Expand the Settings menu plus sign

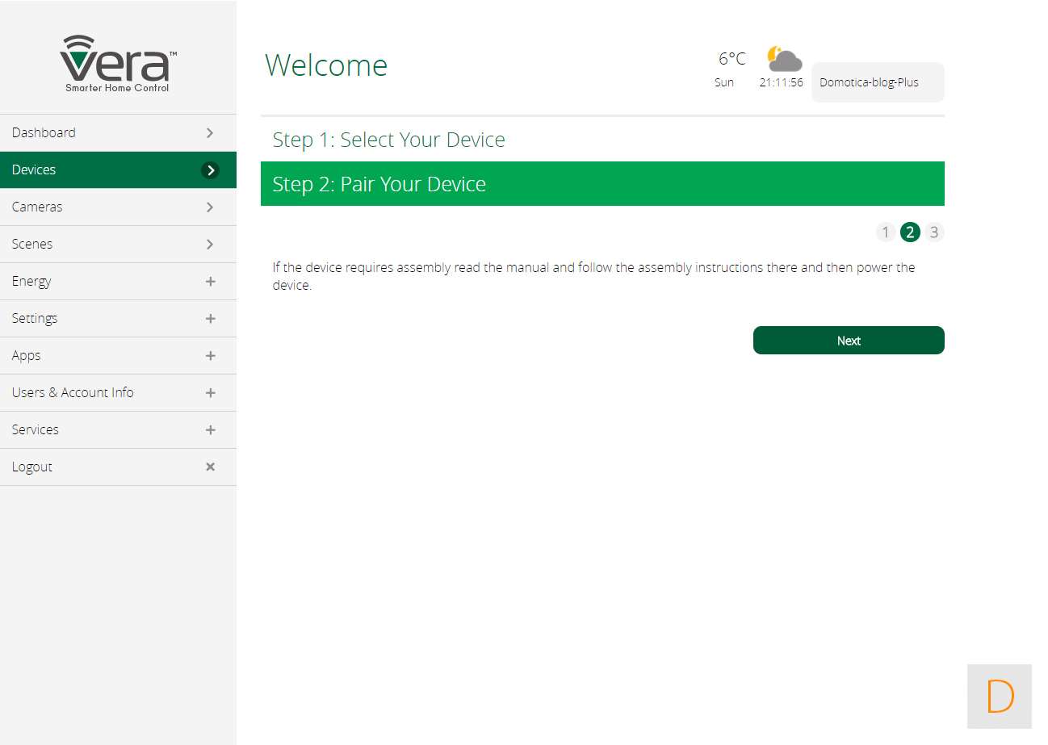210,319
